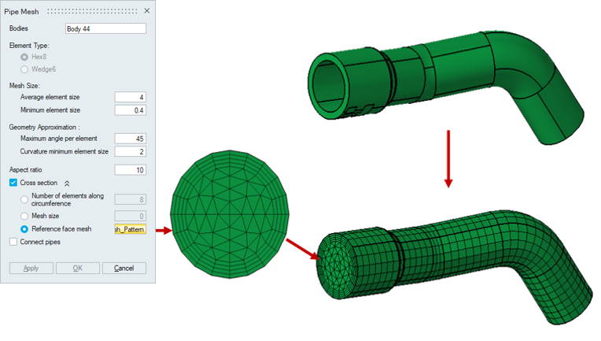Close the Pipe Mesh dialog

click(x=147, y=11)
